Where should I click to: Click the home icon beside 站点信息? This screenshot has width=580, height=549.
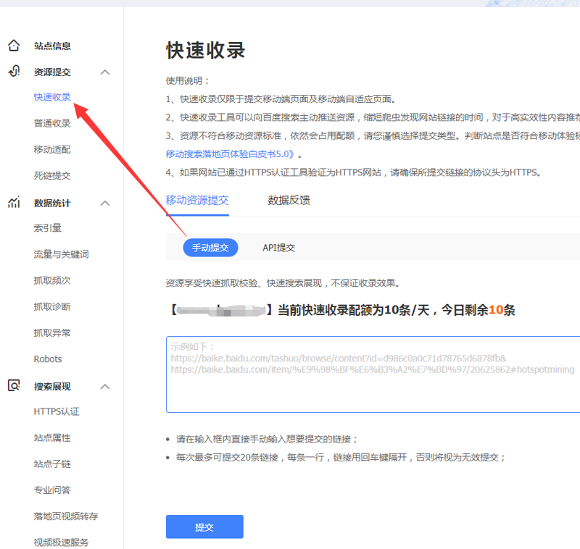[14, 46]
